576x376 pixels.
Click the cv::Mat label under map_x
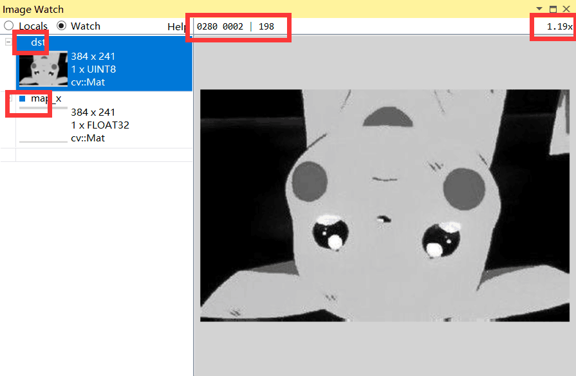coord(88,138)
